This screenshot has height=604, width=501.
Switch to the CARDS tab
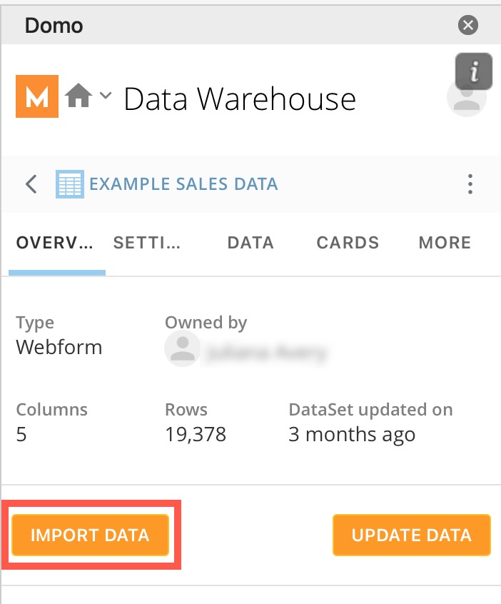tap(348, 243)
